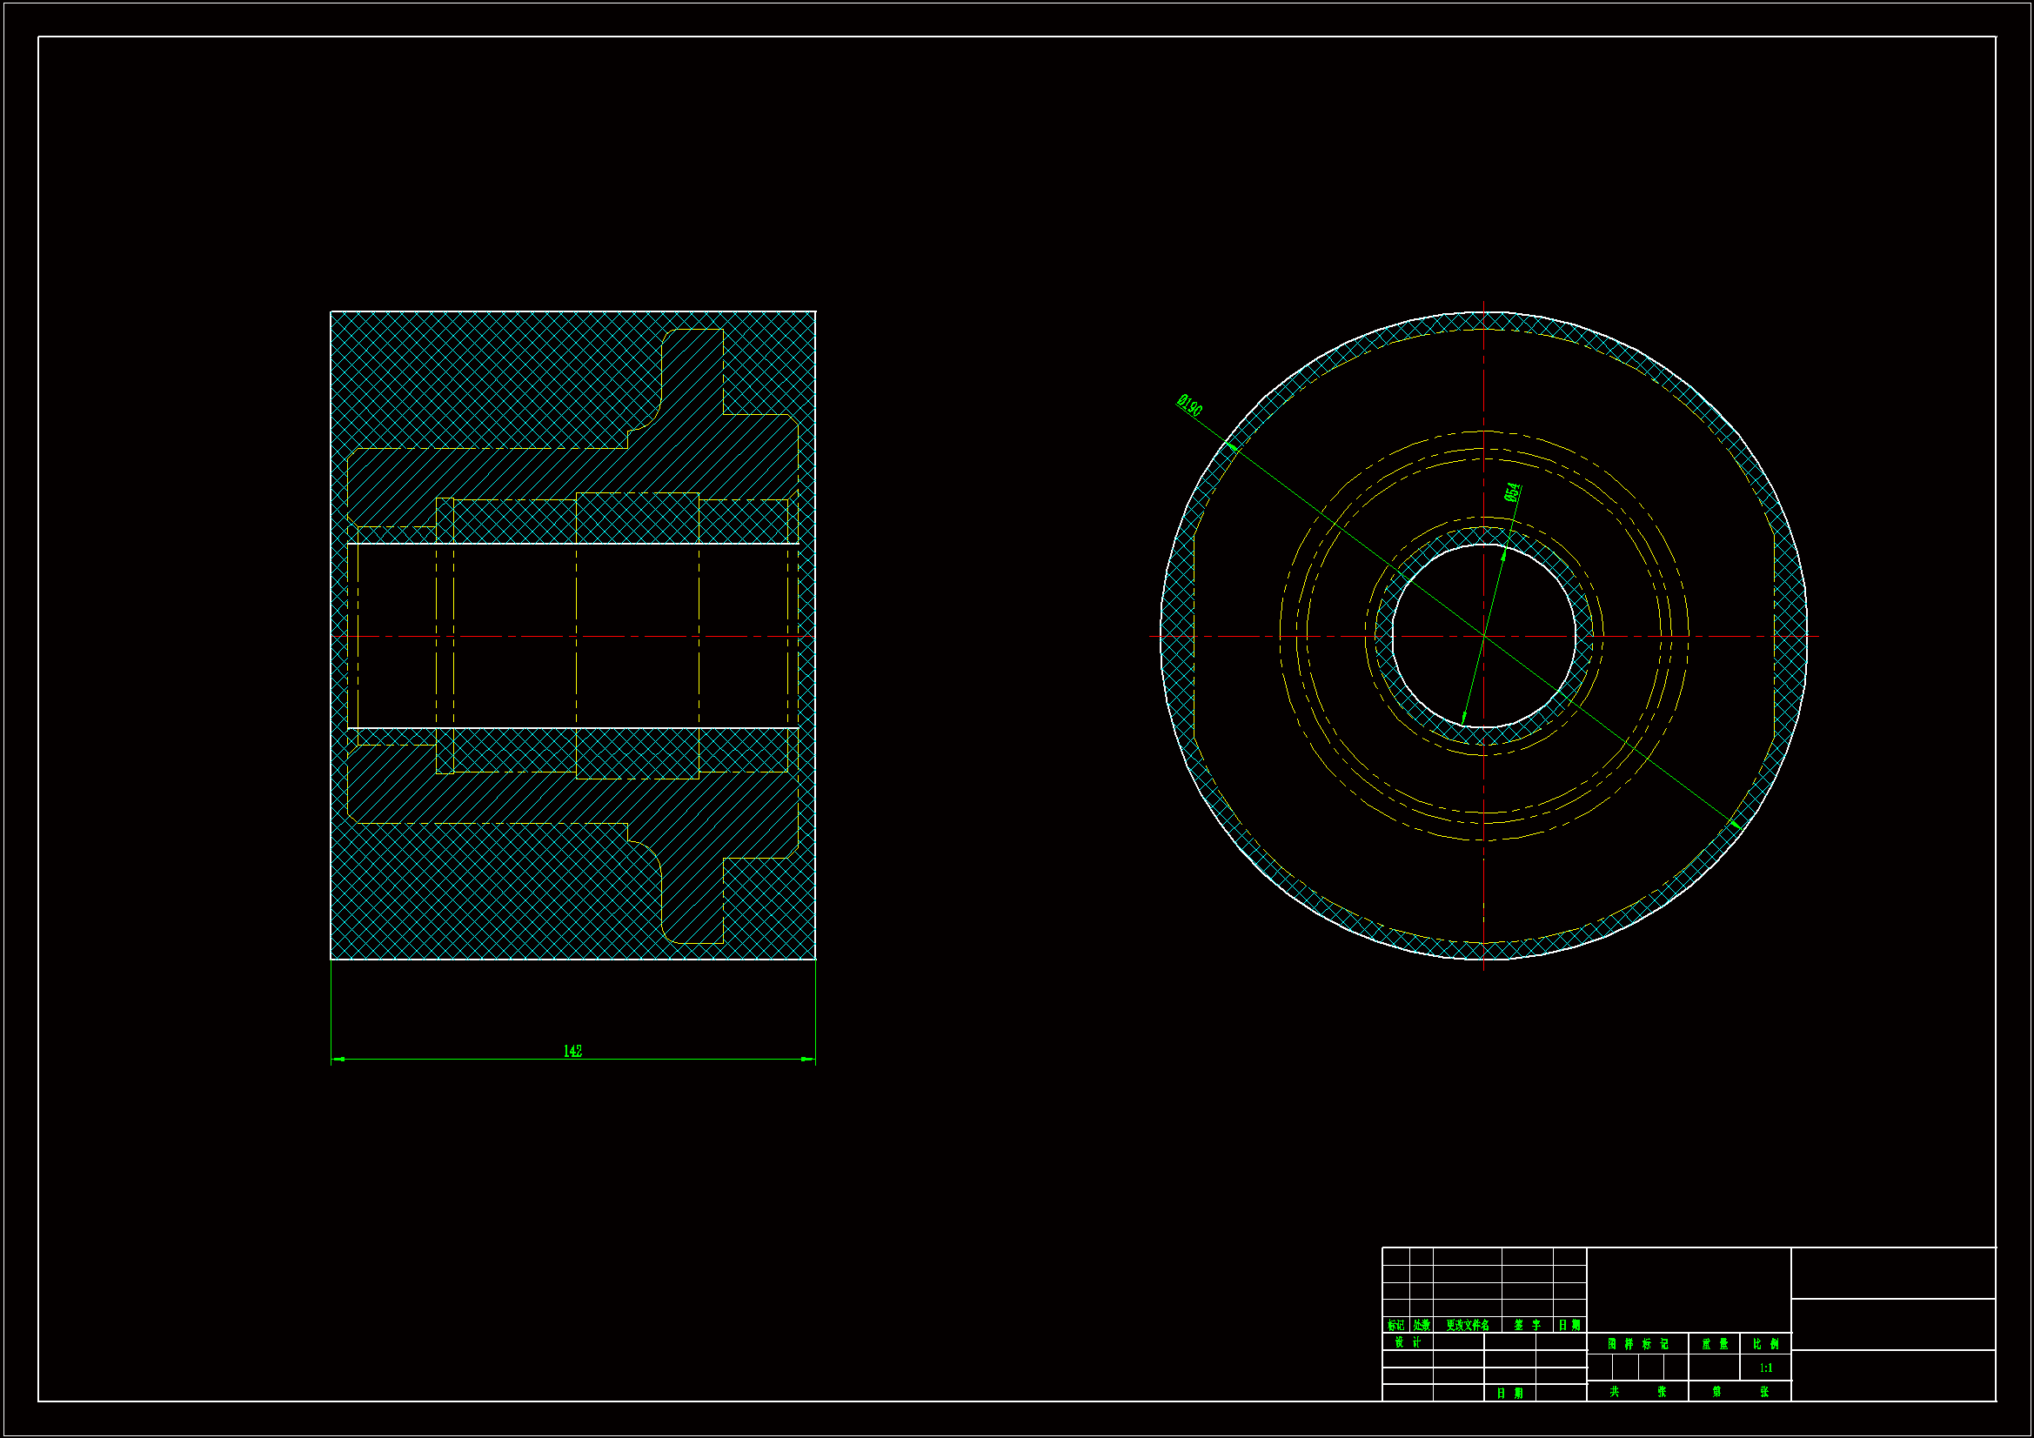Click the 比例 scale header cell

click(x=1765, y=1344)
